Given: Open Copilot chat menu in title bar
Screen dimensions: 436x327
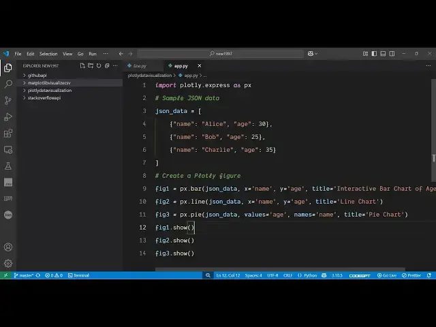Looking at the screenshot, I should coord(313,54).
